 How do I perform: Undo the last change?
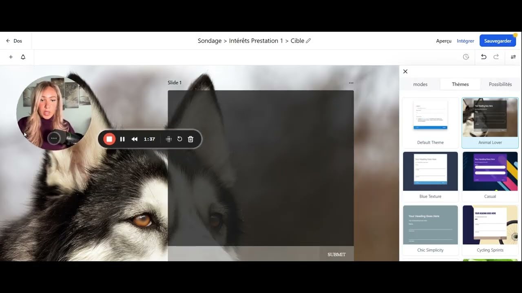pyautogui.click(x=484, y=57)
